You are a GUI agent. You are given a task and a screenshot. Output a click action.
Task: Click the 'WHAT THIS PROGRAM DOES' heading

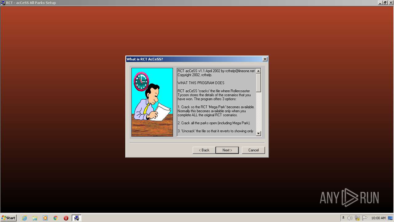tap(201, 83)
